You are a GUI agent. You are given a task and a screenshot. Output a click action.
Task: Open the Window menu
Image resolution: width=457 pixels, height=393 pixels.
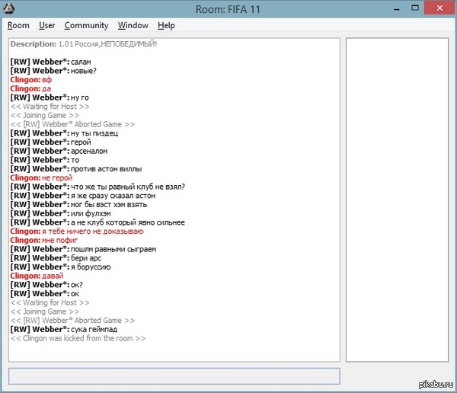click(133, 26)
